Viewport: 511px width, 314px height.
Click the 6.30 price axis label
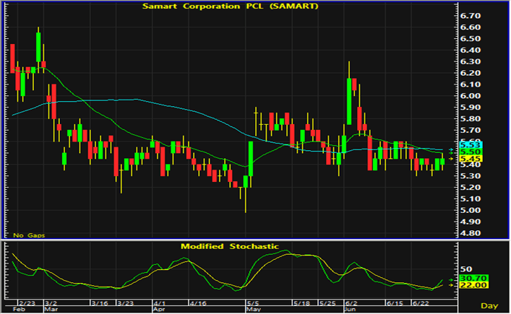pos(471,61)
